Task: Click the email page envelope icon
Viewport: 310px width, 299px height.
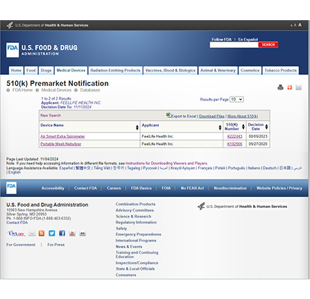Action: [x=298, y=87]
